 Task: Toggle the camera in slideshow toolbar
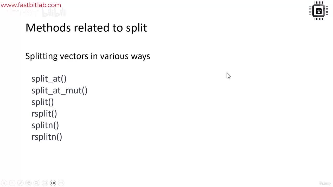(x=53, y=183)
